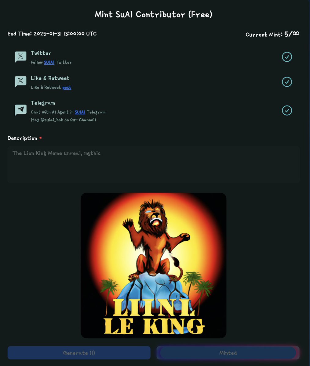Click the 'Like & Retweet' task title
310x366 pixels.
50,78
